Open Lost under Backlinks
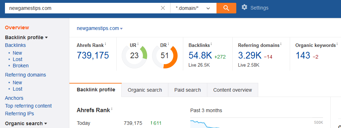 pyautogui.click(x=18, y=59)
